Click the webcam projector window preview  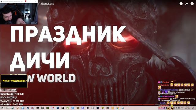coord(19,14)
